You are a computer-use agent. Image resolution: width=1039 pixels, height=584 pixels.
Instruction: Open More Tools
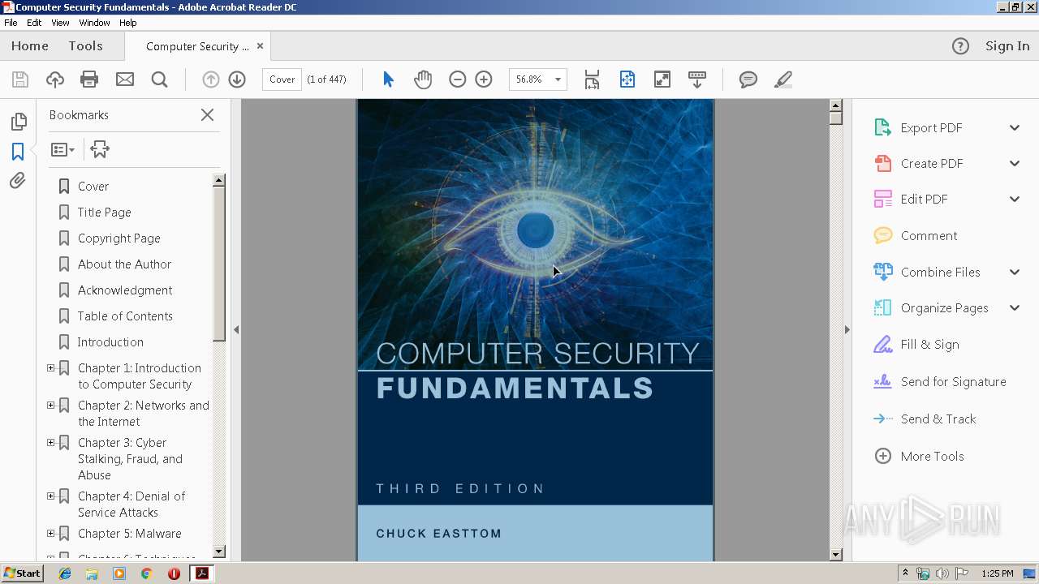918,457
